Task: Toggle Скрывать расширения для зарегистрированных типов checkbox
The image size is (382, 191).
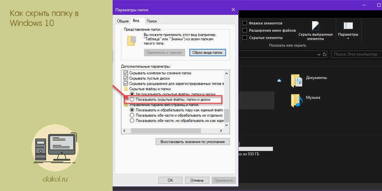Action: point(126,84)
